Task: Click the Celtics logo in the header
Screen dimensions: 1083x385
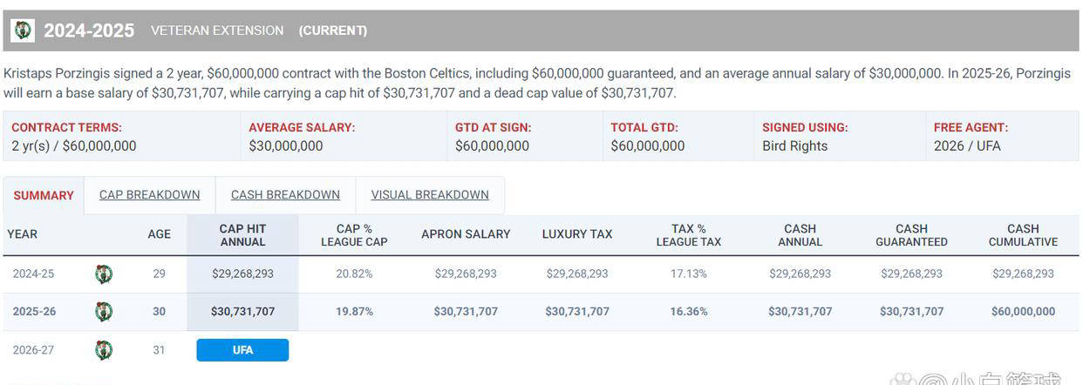Action: click(x=23, y=30)
